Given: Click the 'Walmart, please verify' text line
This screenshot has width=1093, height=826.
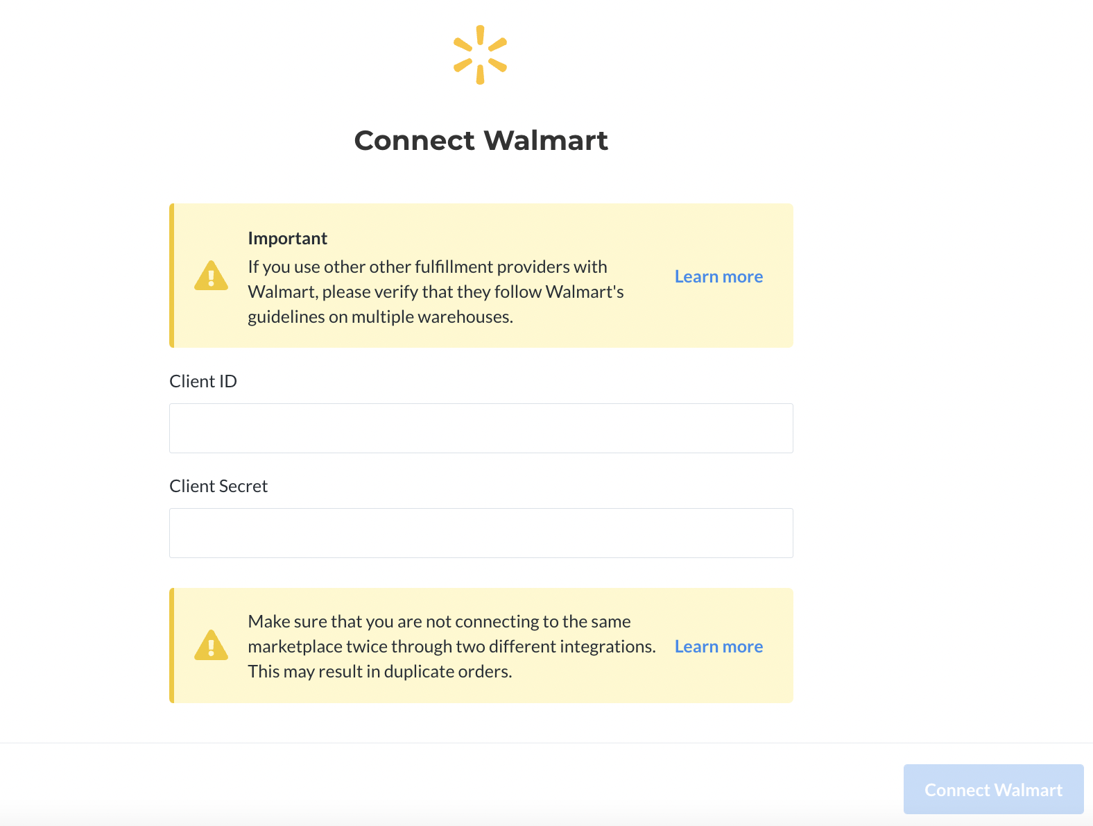Looking at the screenshot, I should click(436, 292).
